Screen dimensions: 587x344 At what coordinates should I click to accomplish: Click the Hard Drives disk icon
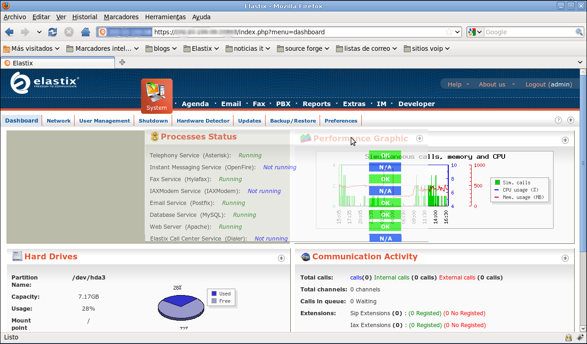coord(17,257)
